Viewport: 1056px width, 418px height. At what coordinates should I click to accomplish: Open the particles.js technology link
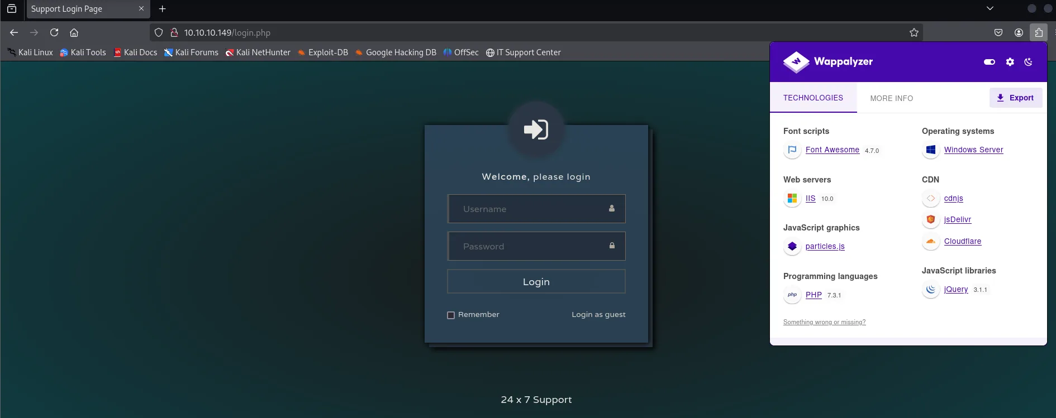coord(825,247)
